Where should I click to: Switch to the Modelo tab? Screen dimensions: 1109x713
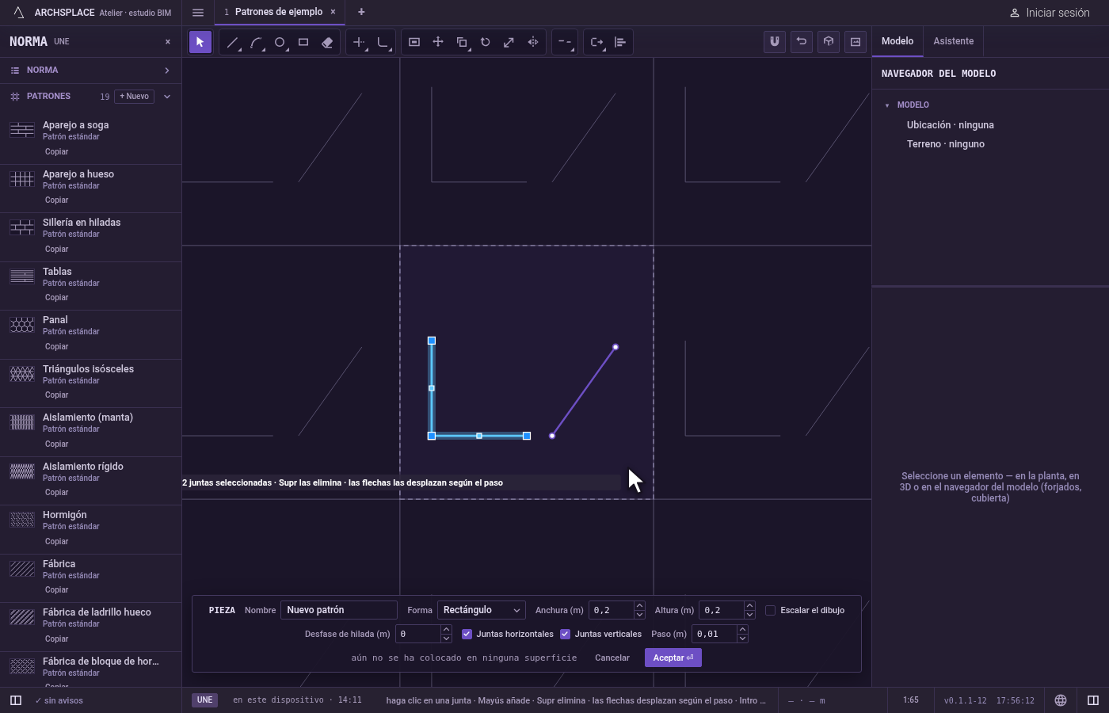pyautogui.click(x=897, y=41)
